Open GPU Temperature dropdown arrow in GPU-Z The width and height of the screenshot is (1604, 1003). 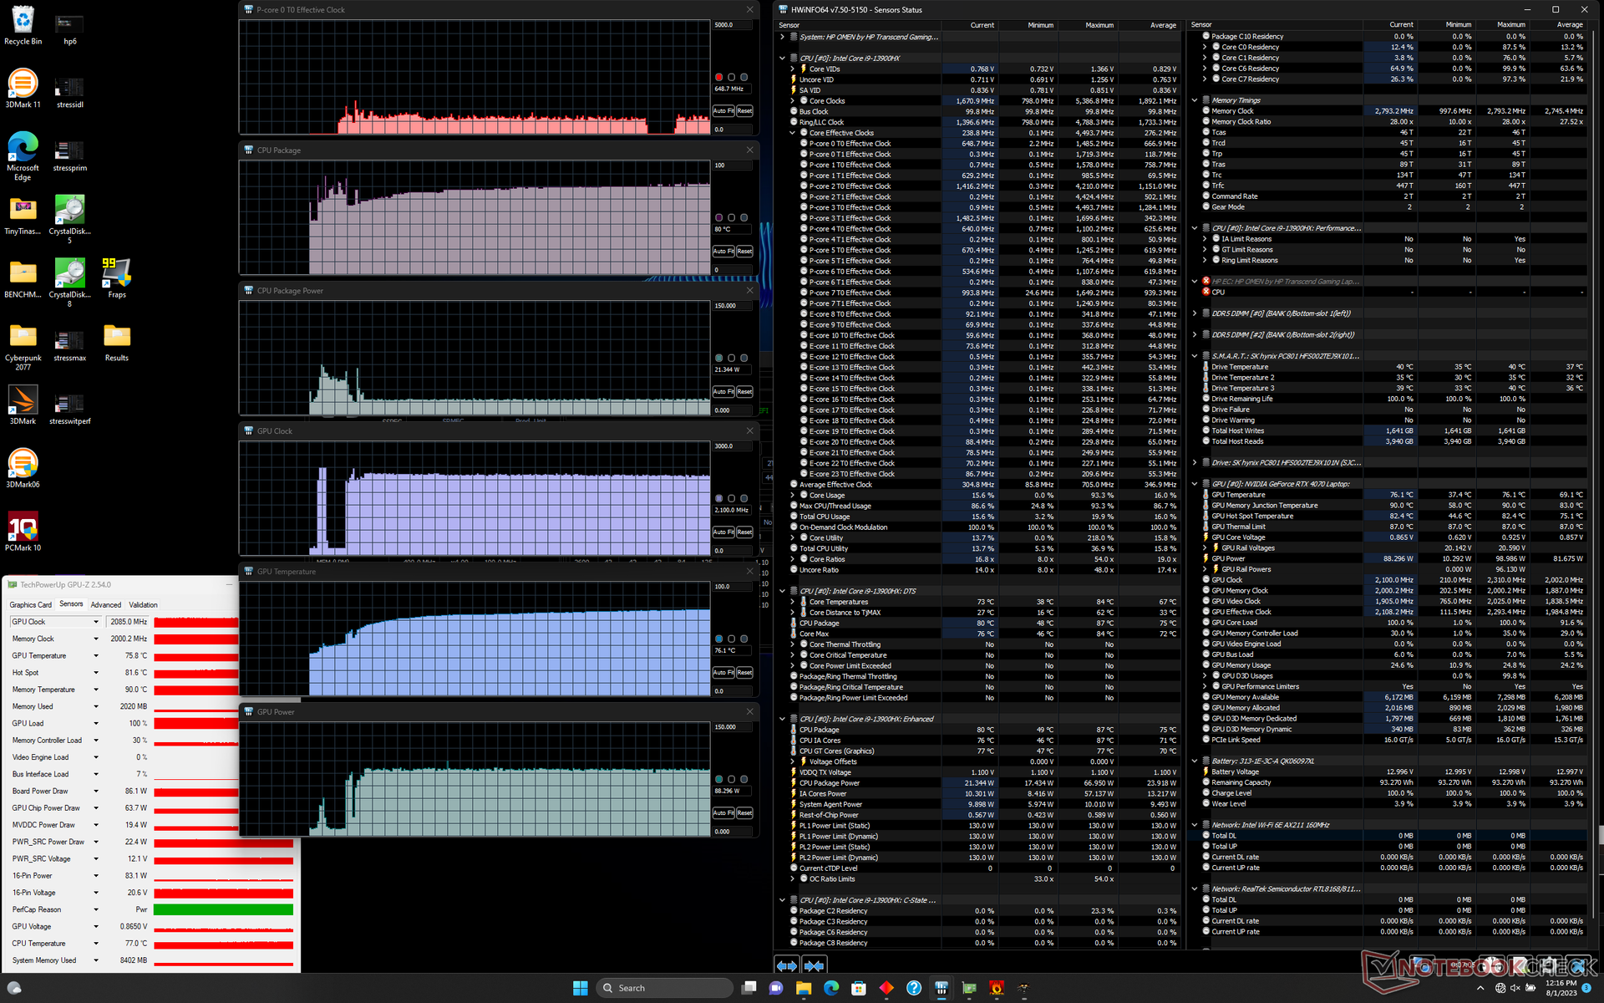coord(96,656)
